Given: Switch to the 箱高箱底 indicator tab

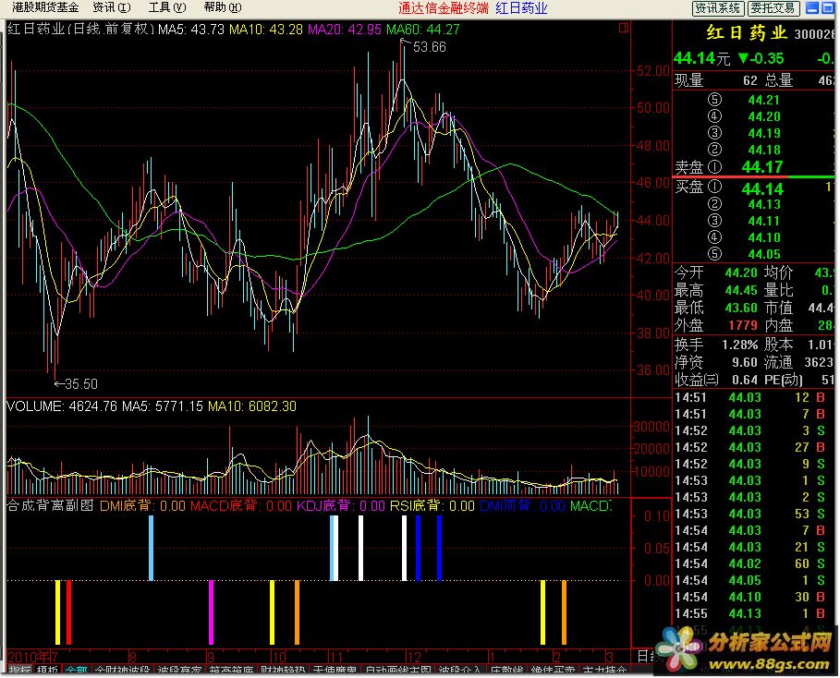Looking at the screenshot, I should tap(231, 670).
